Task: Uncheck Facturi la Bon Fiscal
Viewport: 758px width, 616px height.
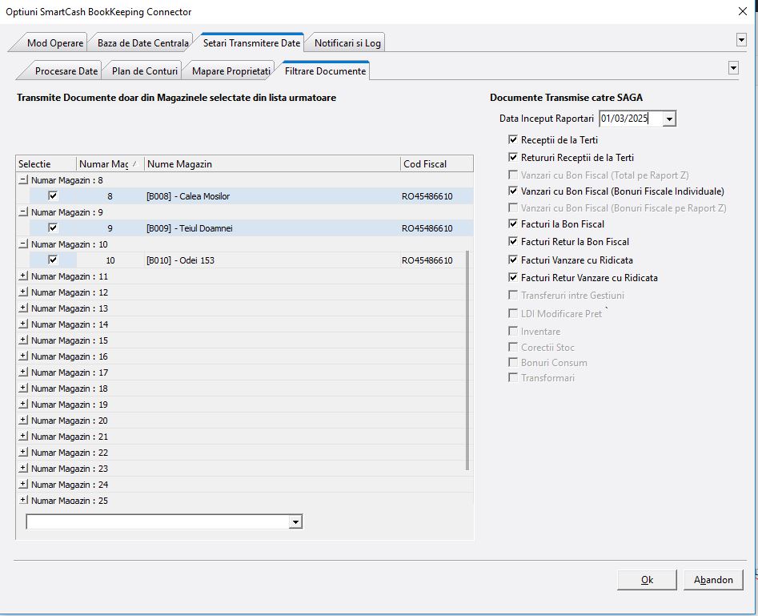Action: coord(513,223)
